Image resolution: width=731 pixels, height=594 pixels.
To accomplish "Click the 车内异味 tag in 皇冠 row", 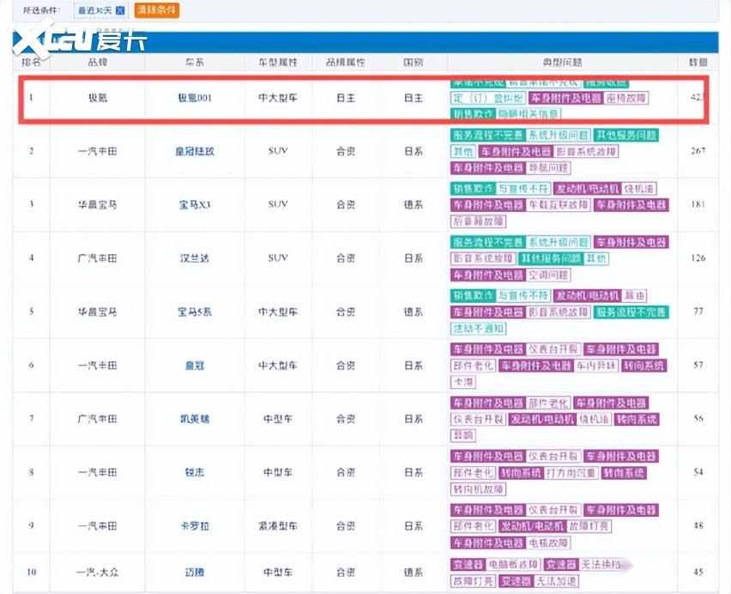I will [x=595, y=366].
